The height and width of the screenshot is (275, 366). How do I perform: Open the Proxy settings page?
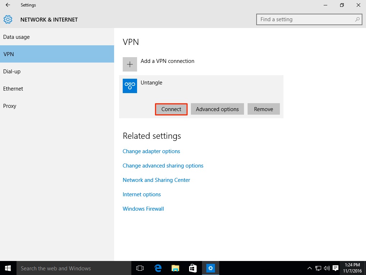click(x=10, y=106)
